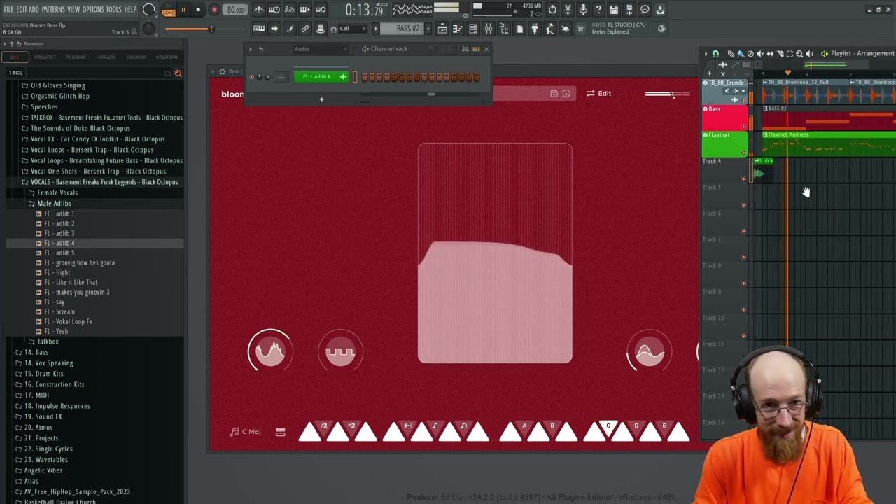Image resolution: width=896 pixels, height=504 pixels.
Task: Select the playlist draw pencil tool
Action: pyautogui.click(x=731, y=54)
